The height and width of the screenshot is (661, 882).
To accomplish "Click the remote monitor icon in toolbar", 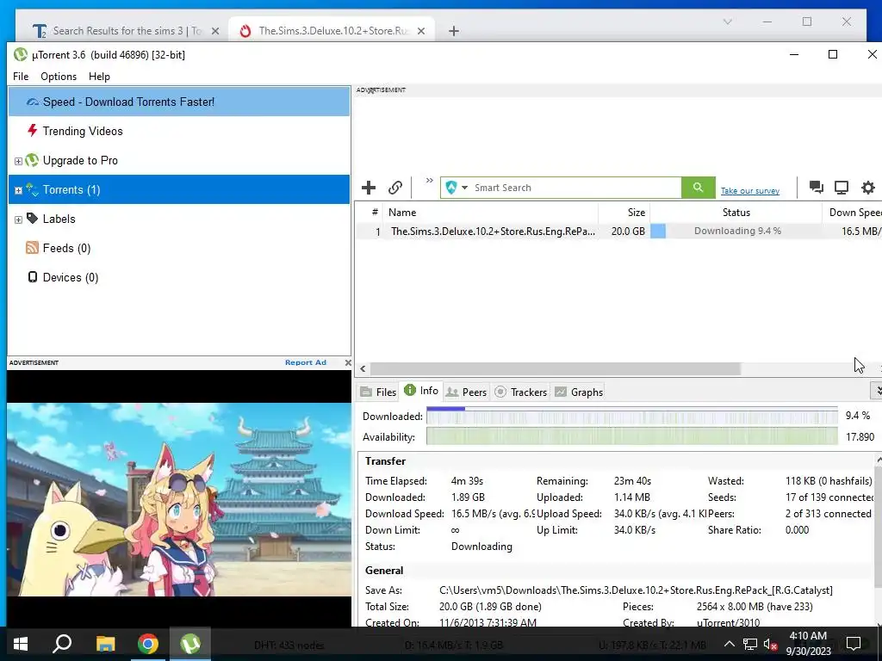I will [842, 187].
